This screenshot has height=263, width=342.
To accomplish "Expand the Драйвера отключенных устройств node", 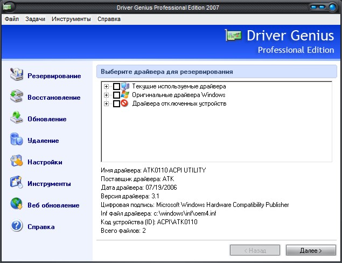I will (x=106, y=103).
